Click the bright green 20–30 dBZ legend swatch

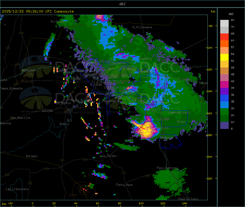click(x=224, y=112)
